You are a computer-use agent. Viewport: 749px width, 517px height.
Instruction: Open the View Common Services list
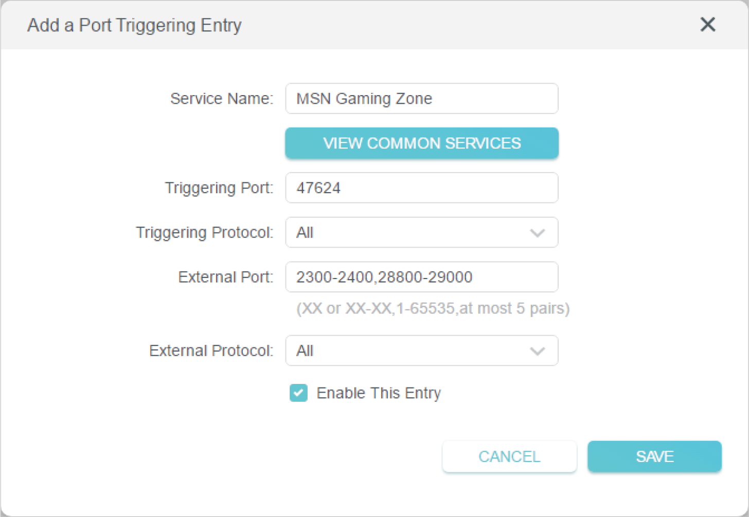pyautogui.click(x=421, y=143)
